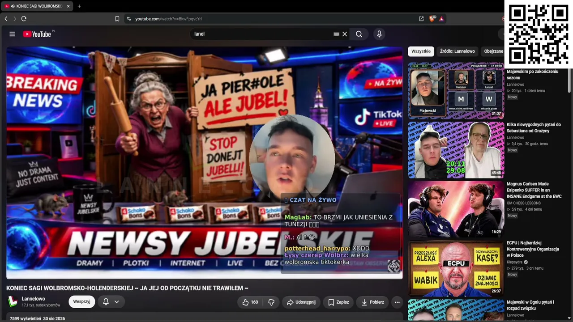573x322 pixels.
Task: Mute the tab via its speaker icon
Action: [13, 6]
